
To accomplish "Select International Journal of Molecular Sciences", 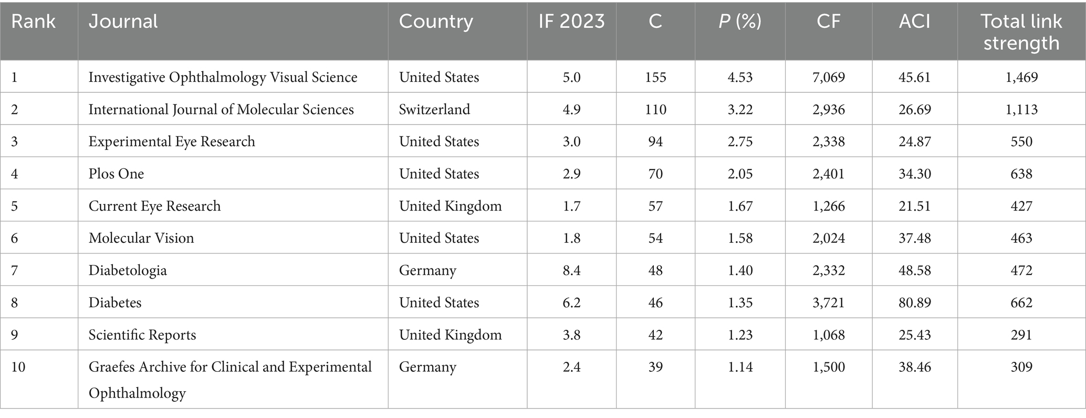I will [221, 109].
